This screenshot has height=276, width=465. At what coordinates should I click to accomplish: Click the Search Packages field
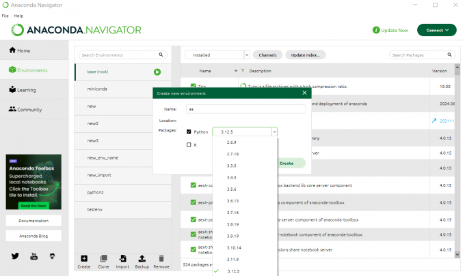coord(423,55)
